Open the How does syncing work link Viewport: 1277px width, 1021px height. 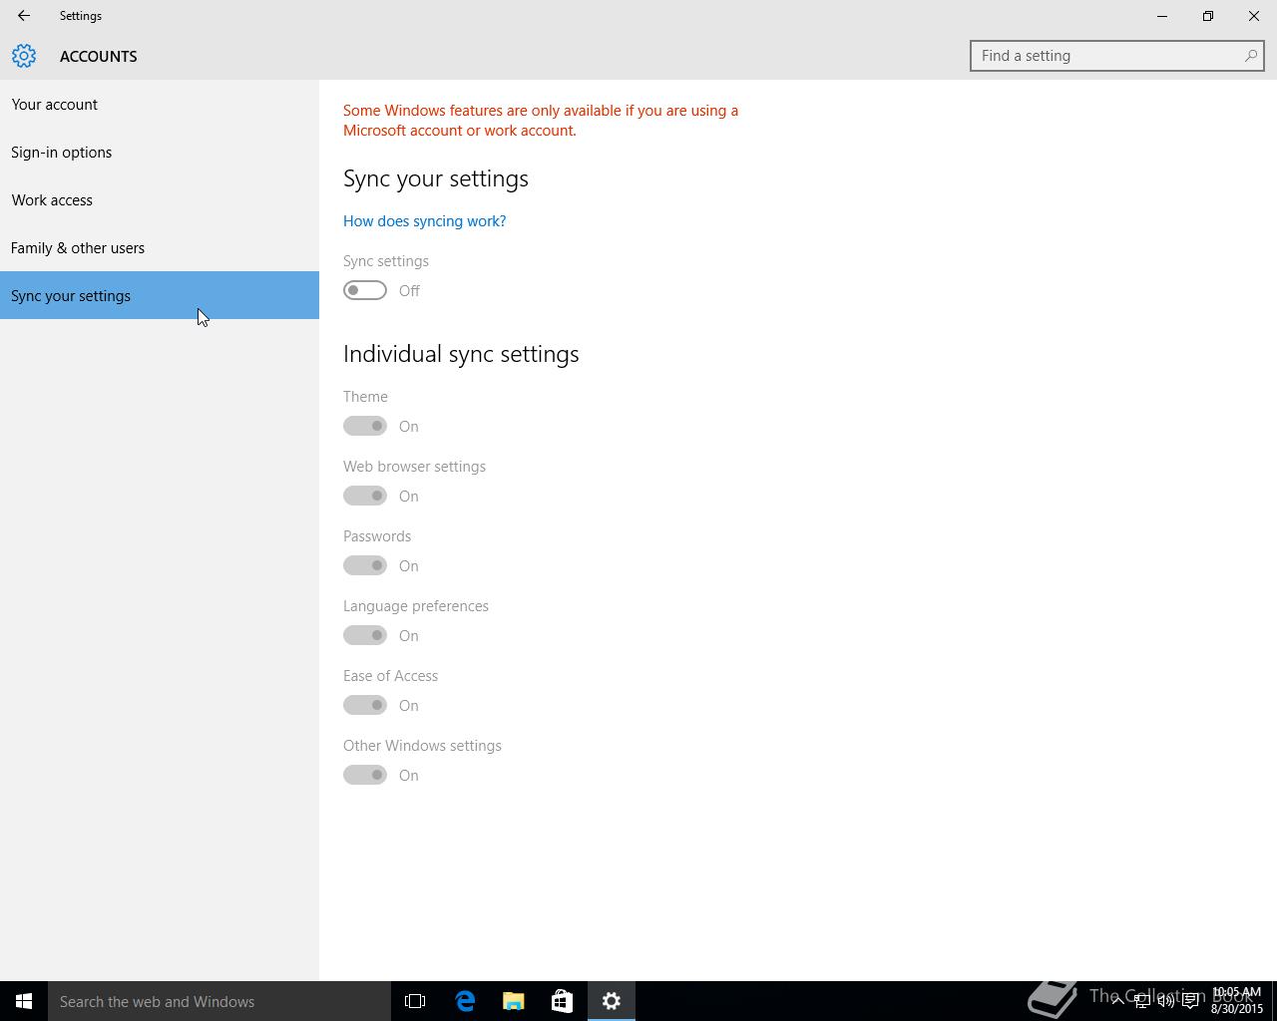tap(424, 220)
